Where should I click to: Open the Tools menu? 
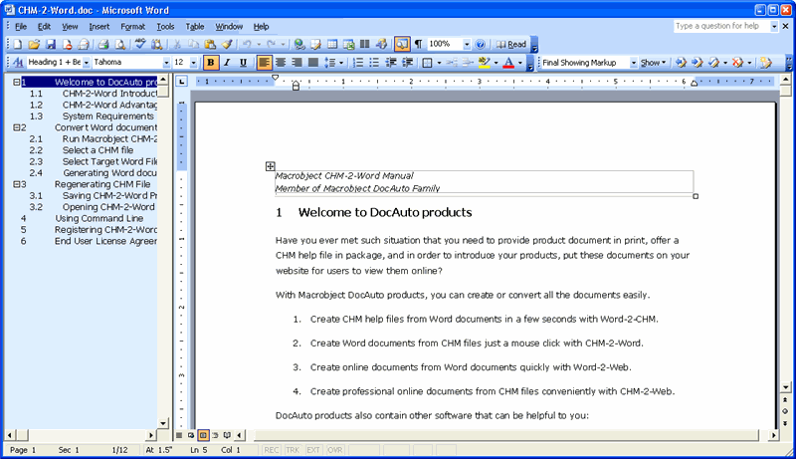[x=165, y=27]
